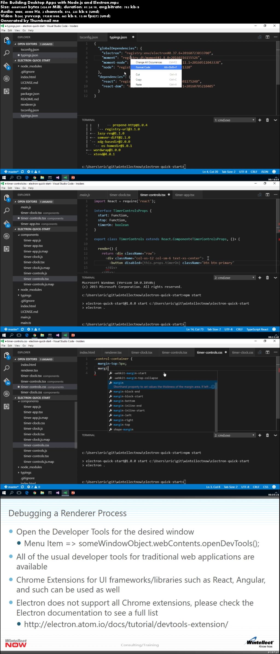Split the editor in typings.json window

pyautogui.click(x=267, y=37)
